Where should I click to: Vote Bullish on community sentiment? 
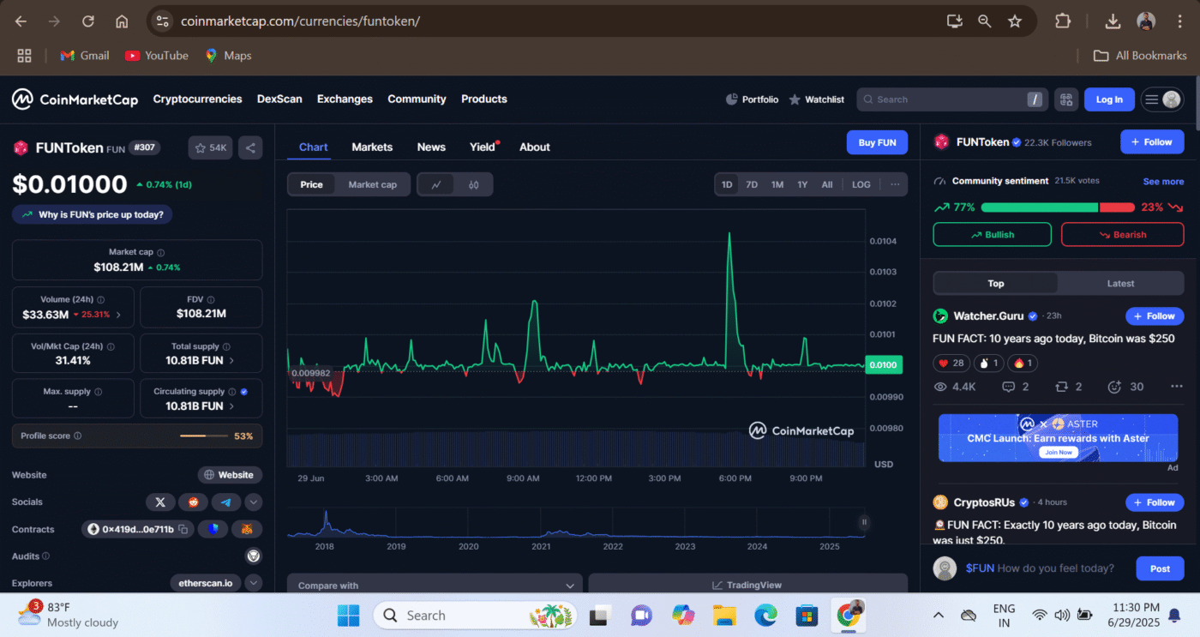pyautogui.click(x=992, y=235)
